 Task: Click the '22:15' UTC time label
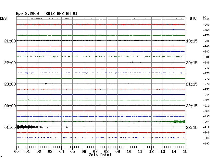click(x=192, y=106)
